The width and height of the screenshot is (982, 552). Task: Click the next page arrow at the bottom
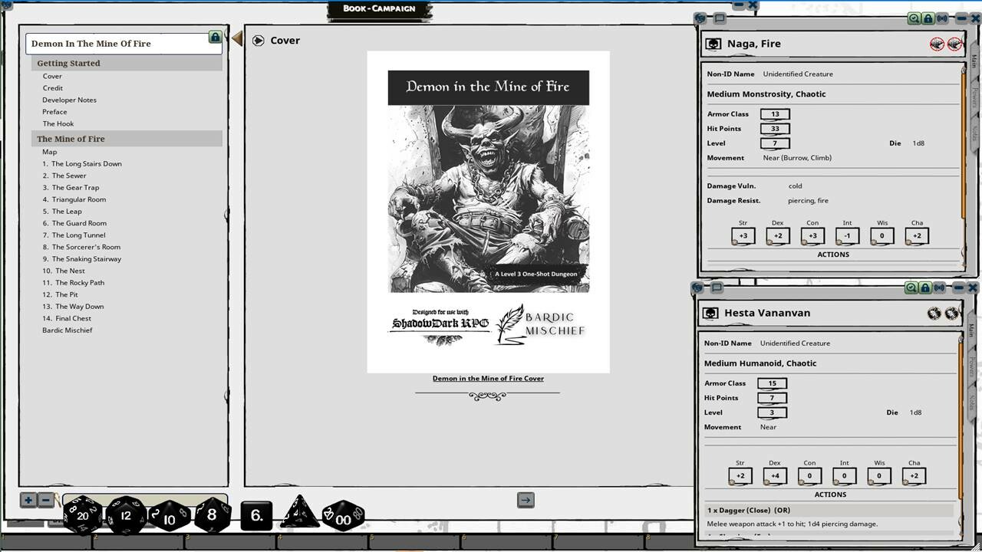(526, 500)
